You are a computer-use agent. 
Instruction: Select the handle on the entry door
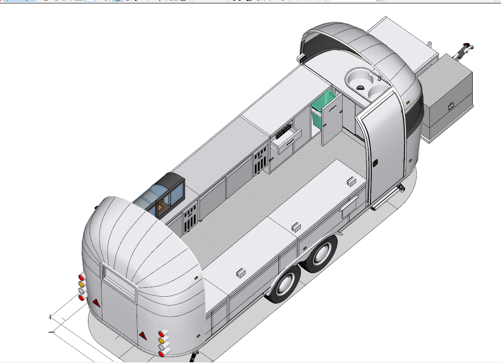(x=375, y=162)
